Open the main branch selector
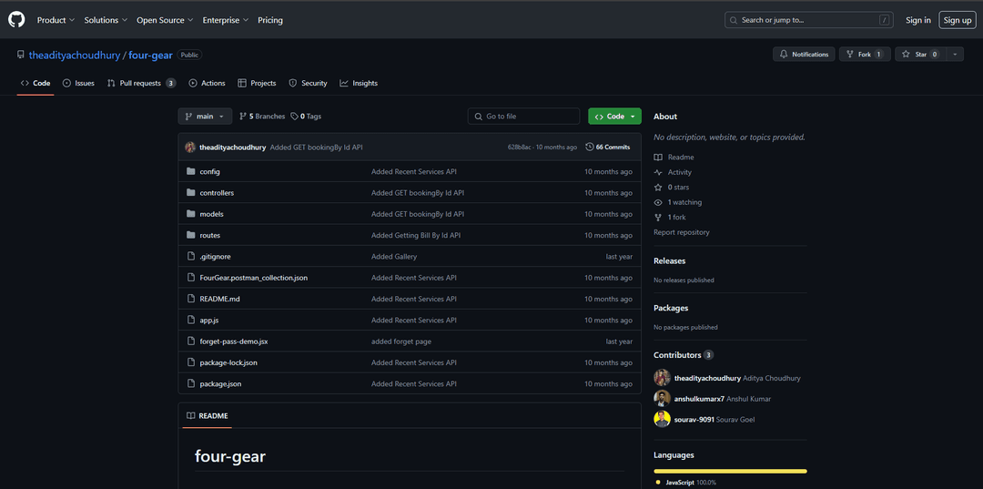 [205, 116]
